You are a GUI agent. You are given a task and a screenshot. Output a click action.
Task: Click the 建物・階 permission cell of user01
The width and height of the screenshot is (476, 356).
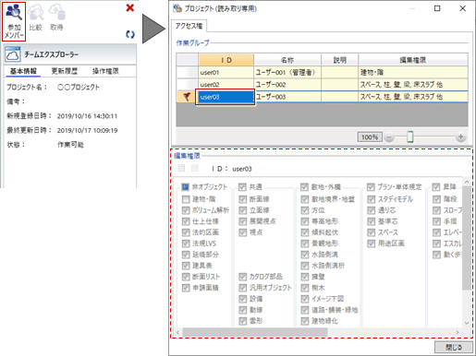(x=413, y=73)
